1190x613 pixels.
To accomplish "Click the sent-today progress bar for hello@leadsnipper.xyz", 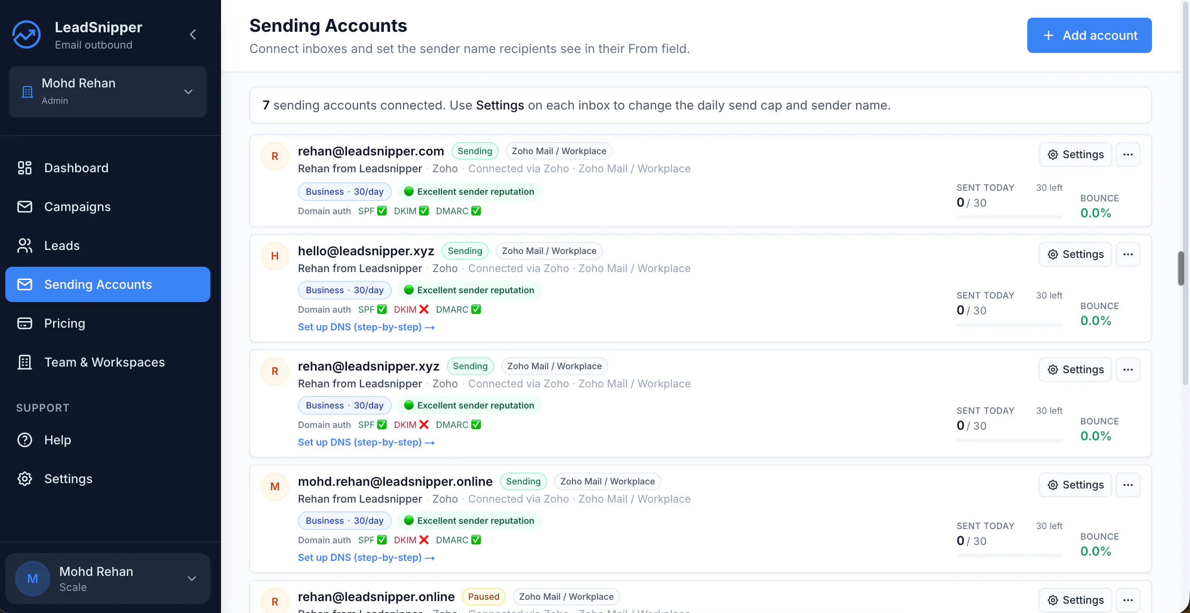I will tap(1009, 325).
